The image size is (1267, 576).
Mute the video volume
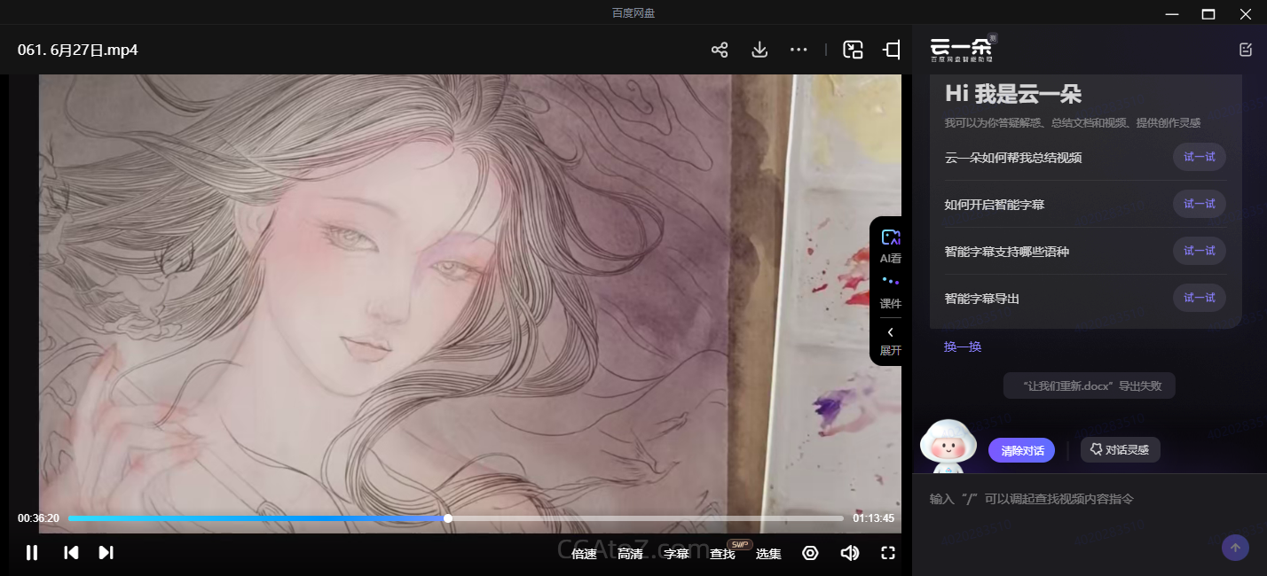[849, 553]
